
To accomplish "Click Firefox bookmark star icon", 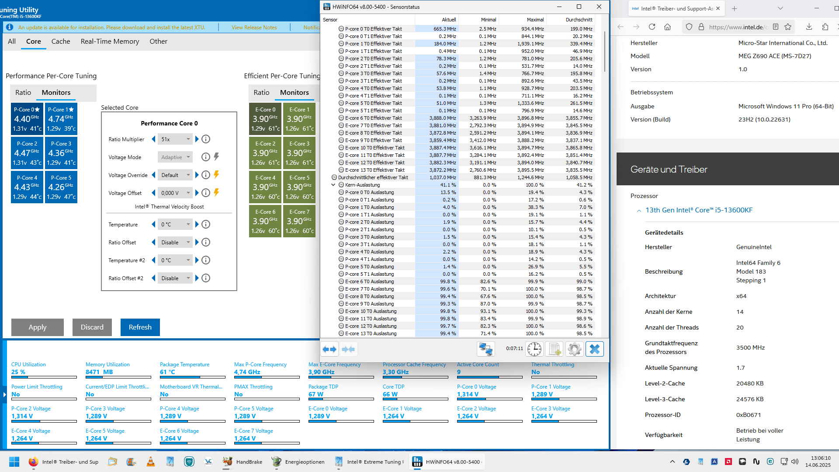I will point(788,27).
